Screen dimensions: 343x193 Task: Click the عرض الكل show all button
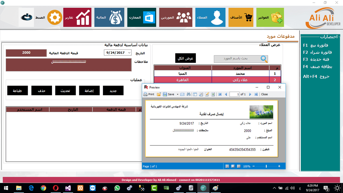[186, 58]
